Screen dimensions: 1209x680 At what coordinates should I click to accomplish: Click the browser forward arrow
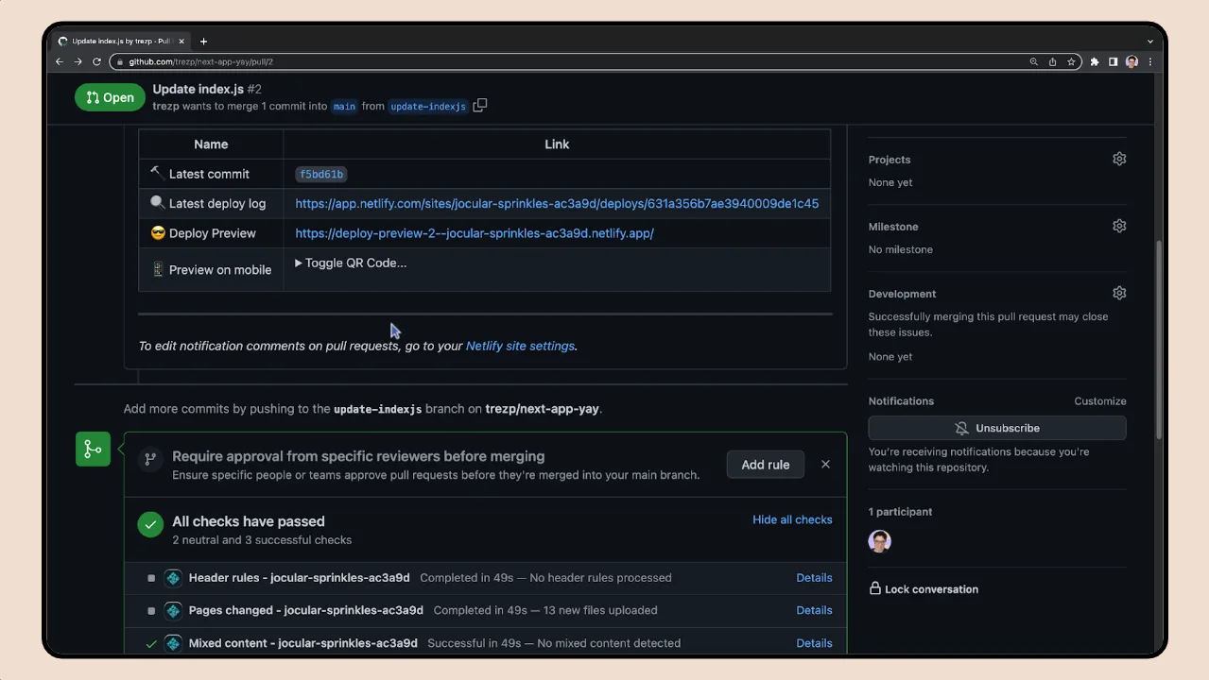(x=78, y=61)
